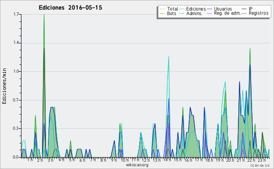The width and height of the screenshot is (274, 169).
Task: Click the 9 h axis label
Action: pyautogui.click(x=114, y=160)
